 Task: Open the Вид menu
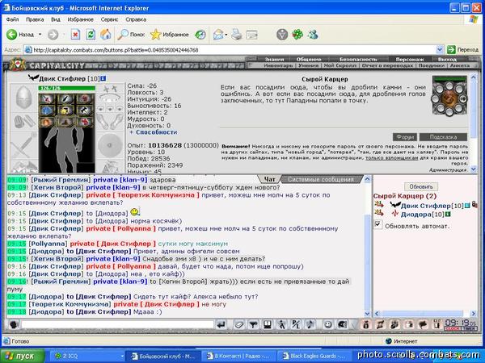point(56,19)
